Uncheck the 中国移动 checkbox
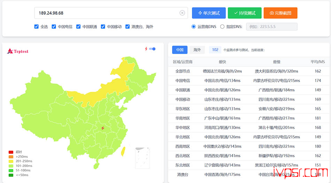 click(103, 26)
